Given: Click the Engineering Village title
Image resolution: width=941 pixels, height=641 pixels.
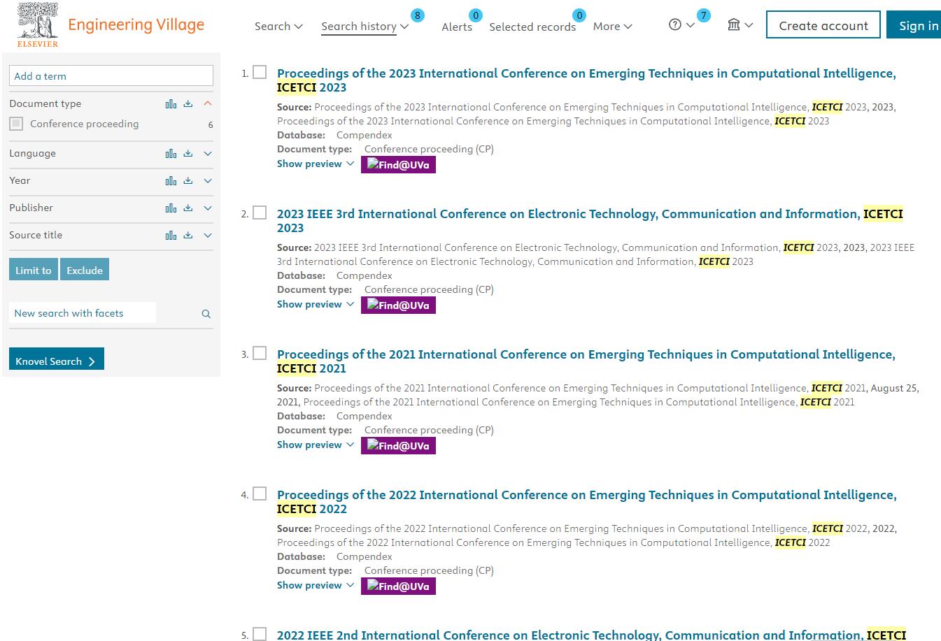Looking at the screenshot, I should 136,25.
